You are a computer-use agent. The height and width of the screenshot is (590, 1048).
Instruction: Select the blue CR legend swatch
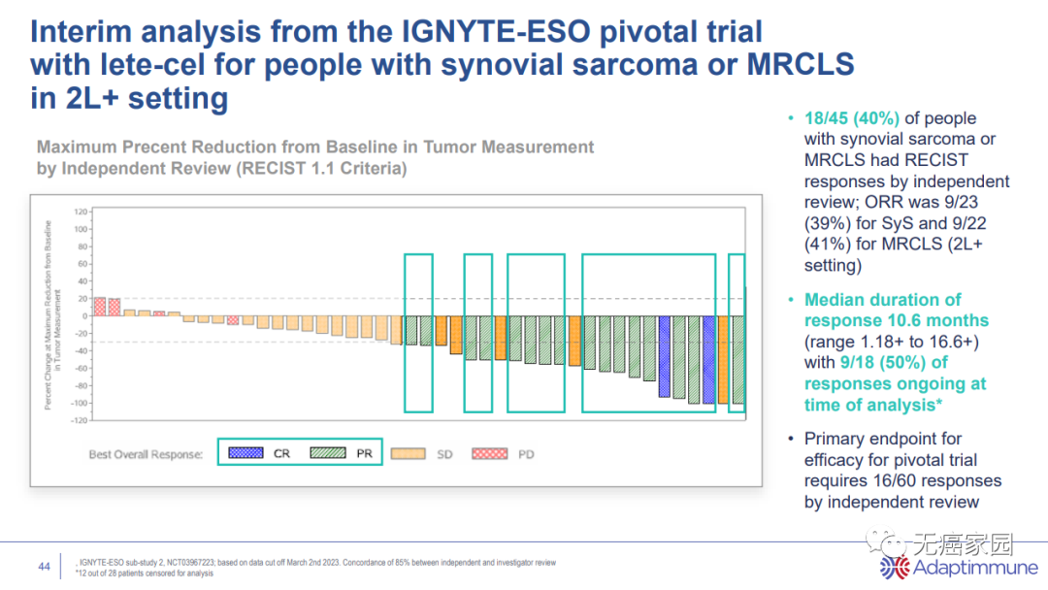coord(246,453)
